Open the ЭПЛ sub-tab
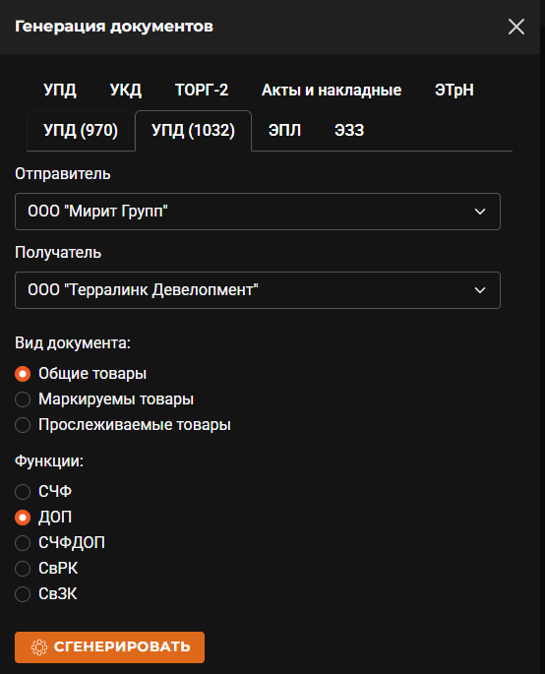The width and height of the screenshot is (545, 674). coord(284,130)
